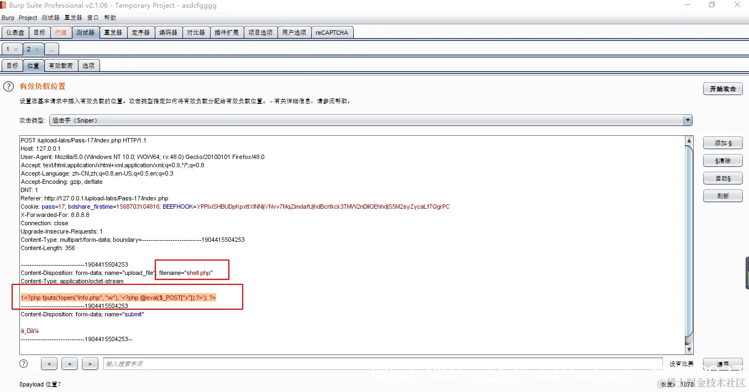Viewport: 749px width, 392px height.
Task: Open the 位置 sub-tab
Action: pos(33,66)
